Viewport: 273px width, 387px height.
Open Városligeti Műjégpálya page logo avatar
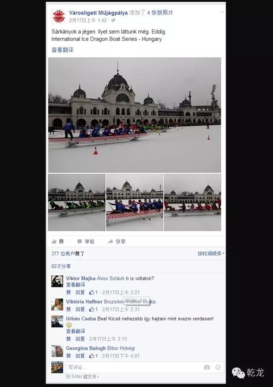point(59,17)
